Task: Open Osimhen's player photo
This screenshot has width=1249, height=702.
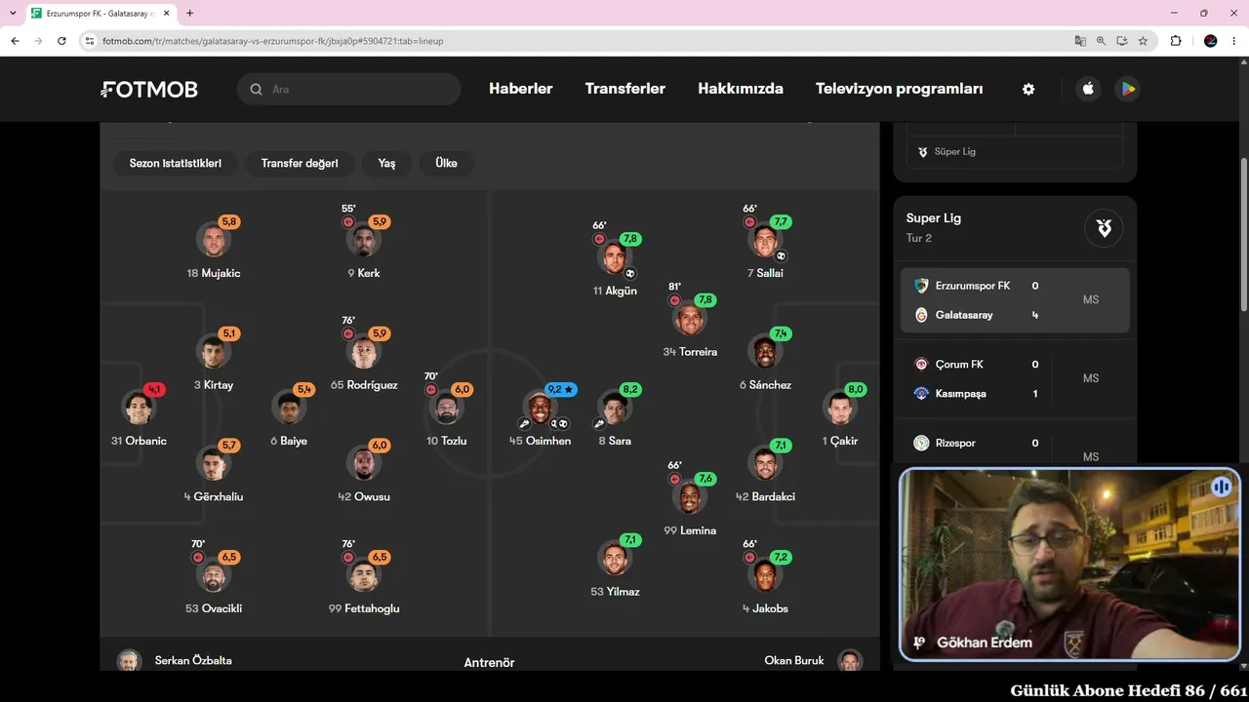Action: click(541, 407)
